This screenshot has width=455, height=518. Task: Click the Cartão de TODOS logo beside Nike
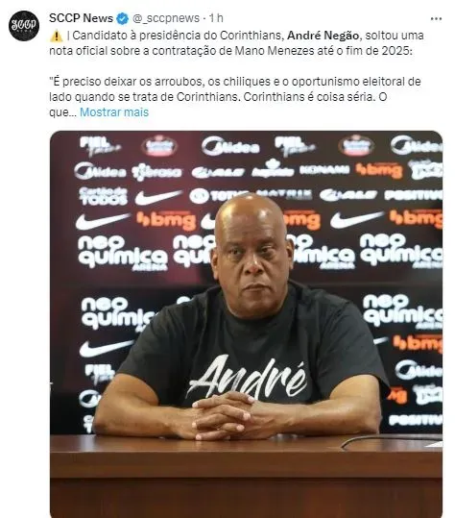(104, 196)
